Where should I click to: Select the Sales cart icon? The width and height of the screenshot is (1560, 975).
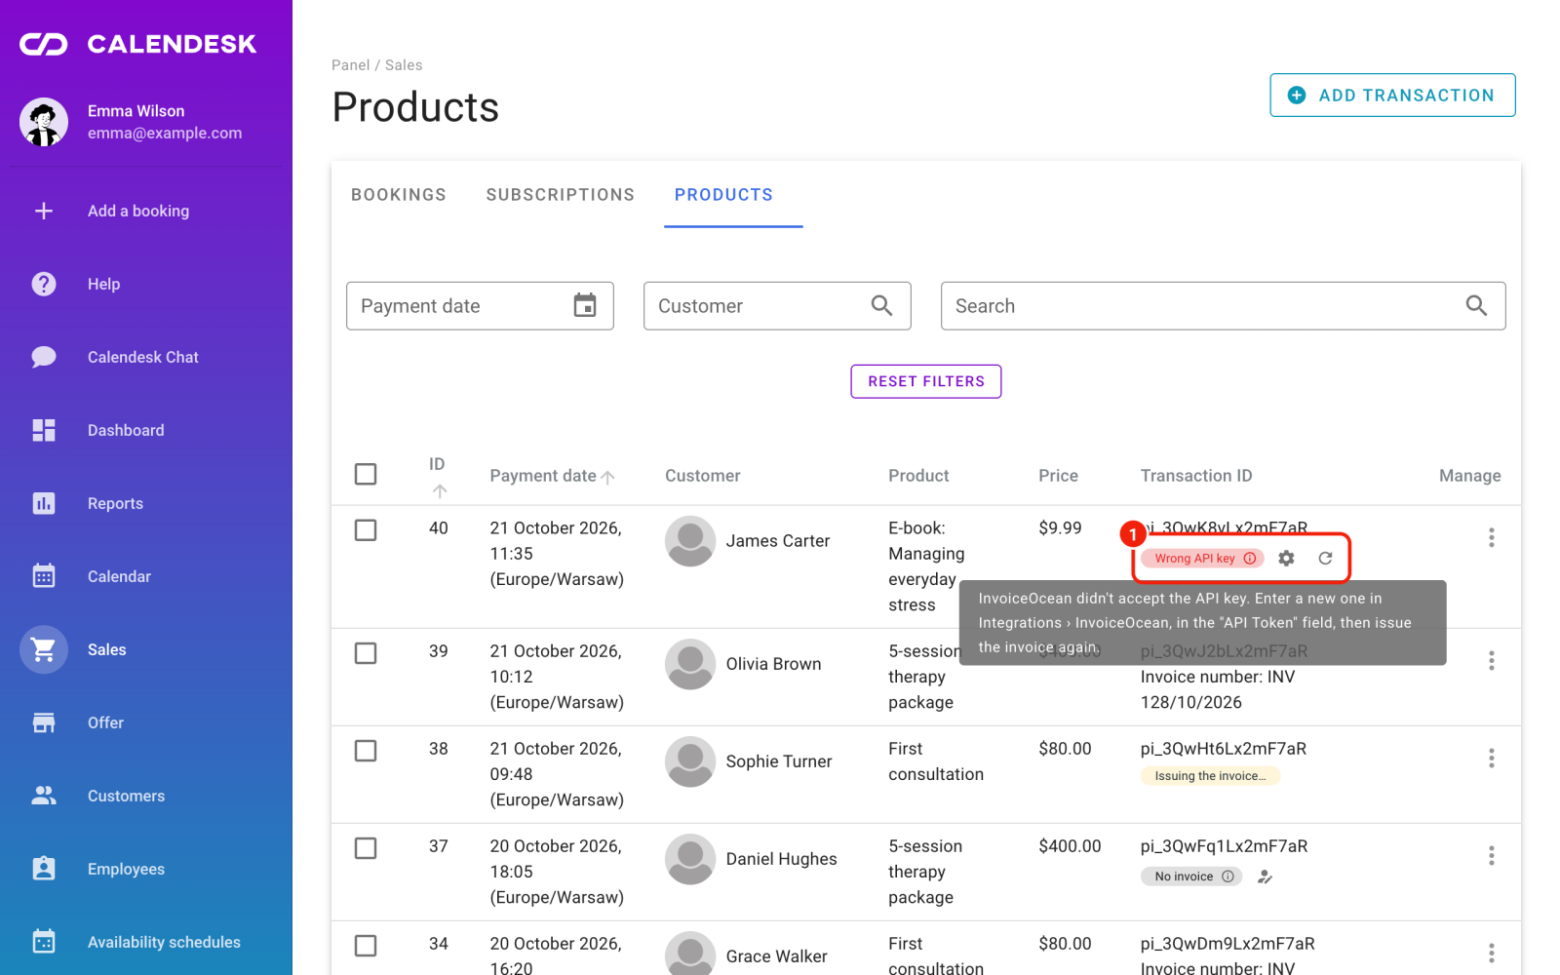tap(44, 649)
